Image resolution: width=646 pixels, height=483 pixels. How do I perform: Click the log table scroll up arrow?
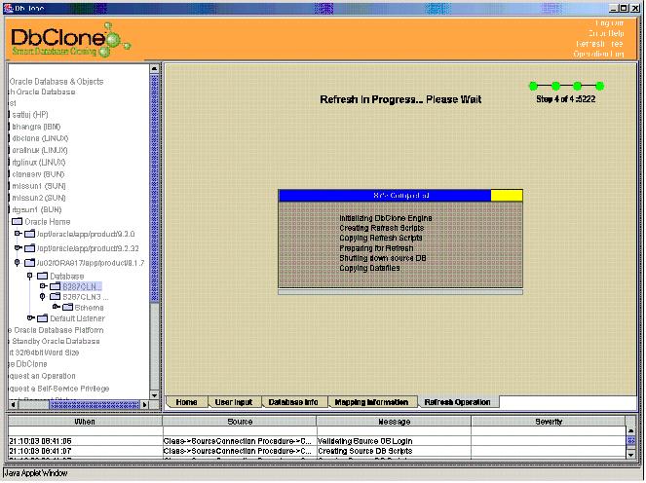(630, 430)
